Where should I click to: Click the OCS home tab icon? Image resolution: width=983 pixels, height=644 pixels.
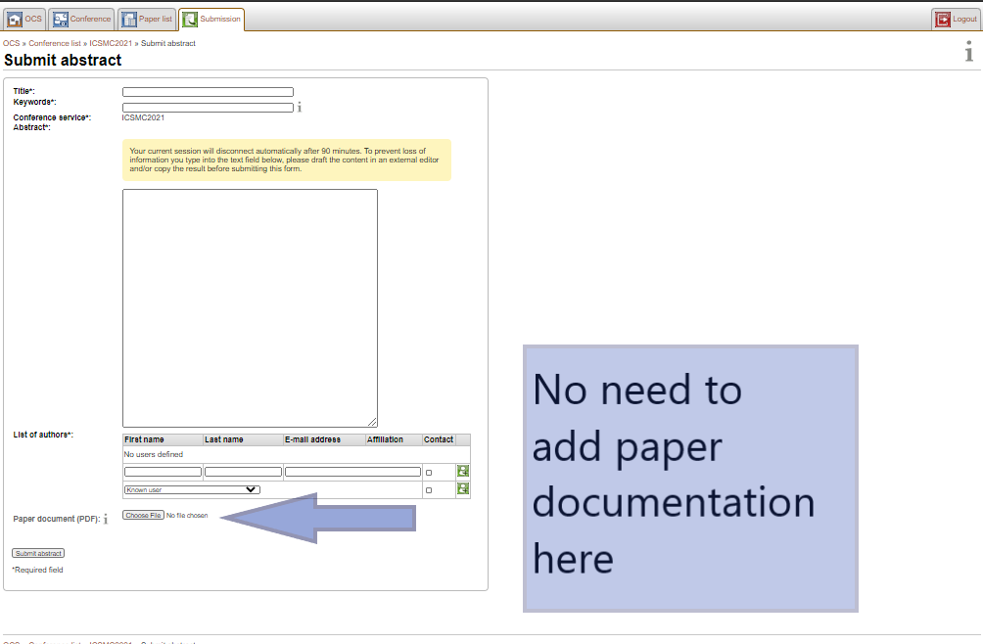click(15, 19)
